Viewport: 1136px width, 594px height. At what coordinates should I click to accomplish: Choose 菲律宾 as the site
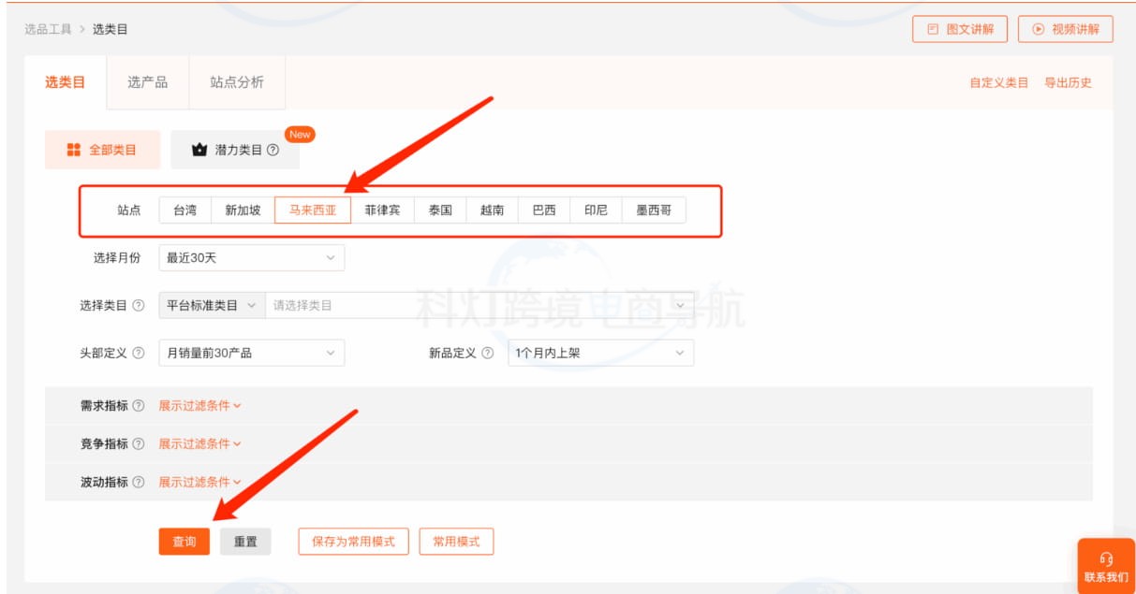coord(382,210)
